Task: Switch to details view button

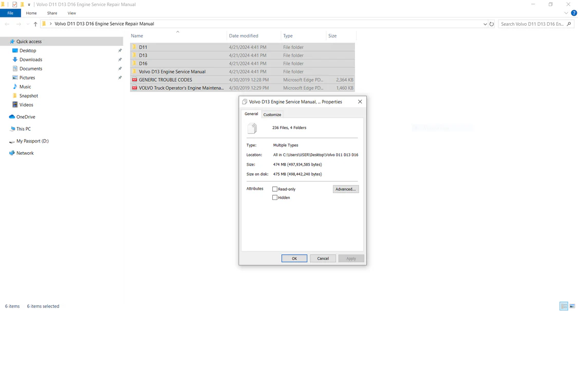Action: (564, 306)
